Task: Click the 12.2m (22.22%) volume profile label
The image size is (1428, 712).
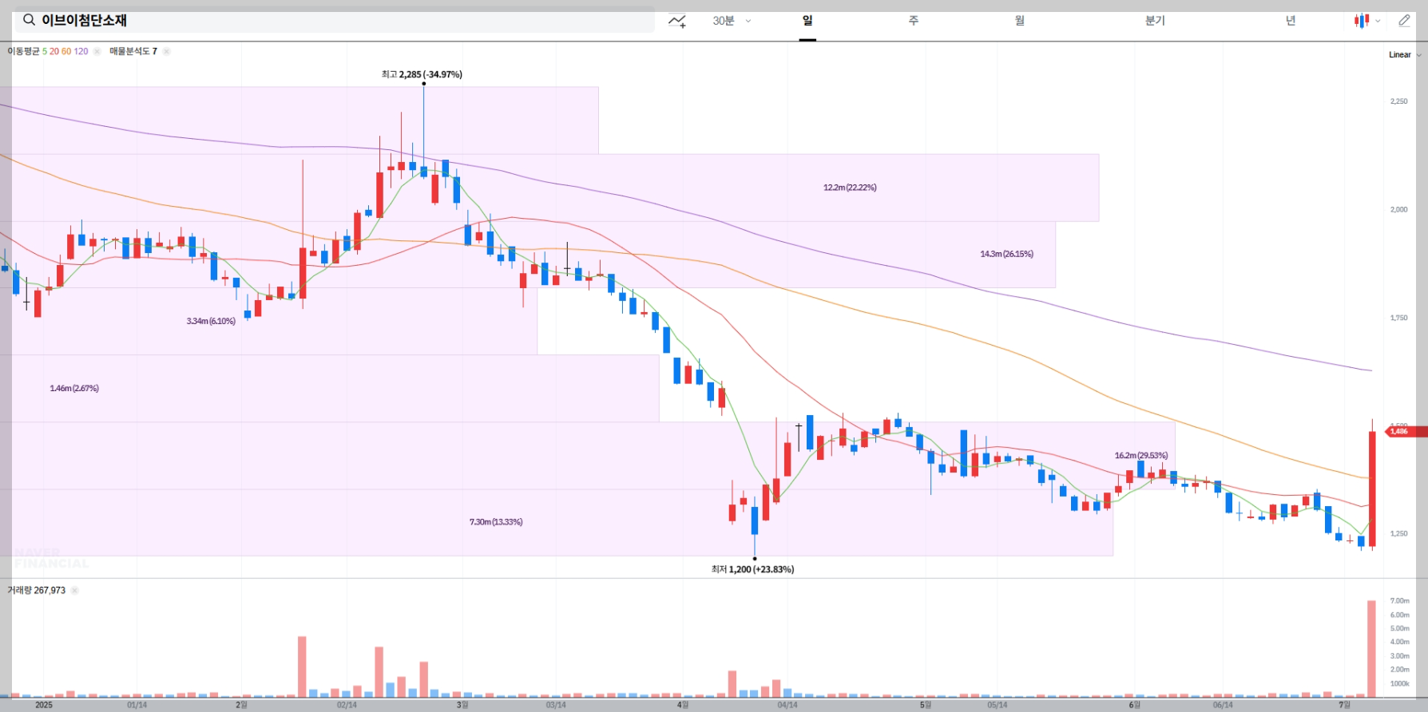Action: click(x=850, y=188)
